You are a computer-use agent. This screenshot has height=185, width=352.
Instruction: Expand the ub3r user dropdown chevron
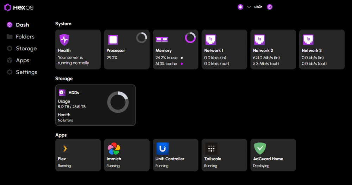click(x=249, y=7)
